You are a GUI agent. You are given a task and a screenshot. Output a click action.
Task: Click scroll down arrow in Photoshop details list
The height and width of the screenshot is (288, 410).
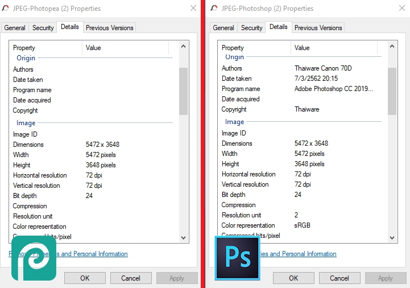click(392, 237)
